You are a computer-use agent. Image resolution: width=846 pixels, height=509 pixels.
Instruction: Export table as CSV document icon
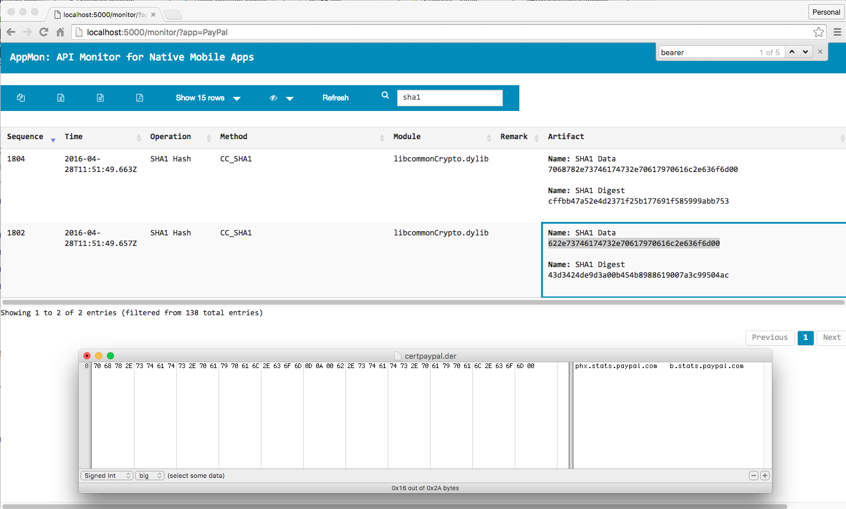point(100,98)
